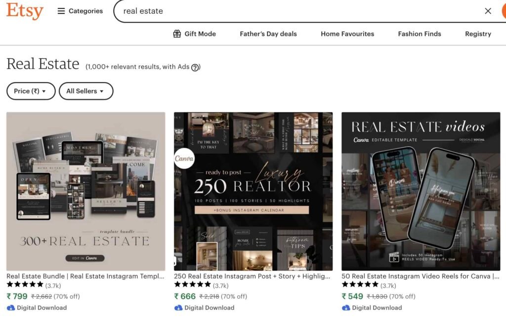The image size is (506, 317).
Task: Click star rating of Real Estate Bundle
Action: 25,285
